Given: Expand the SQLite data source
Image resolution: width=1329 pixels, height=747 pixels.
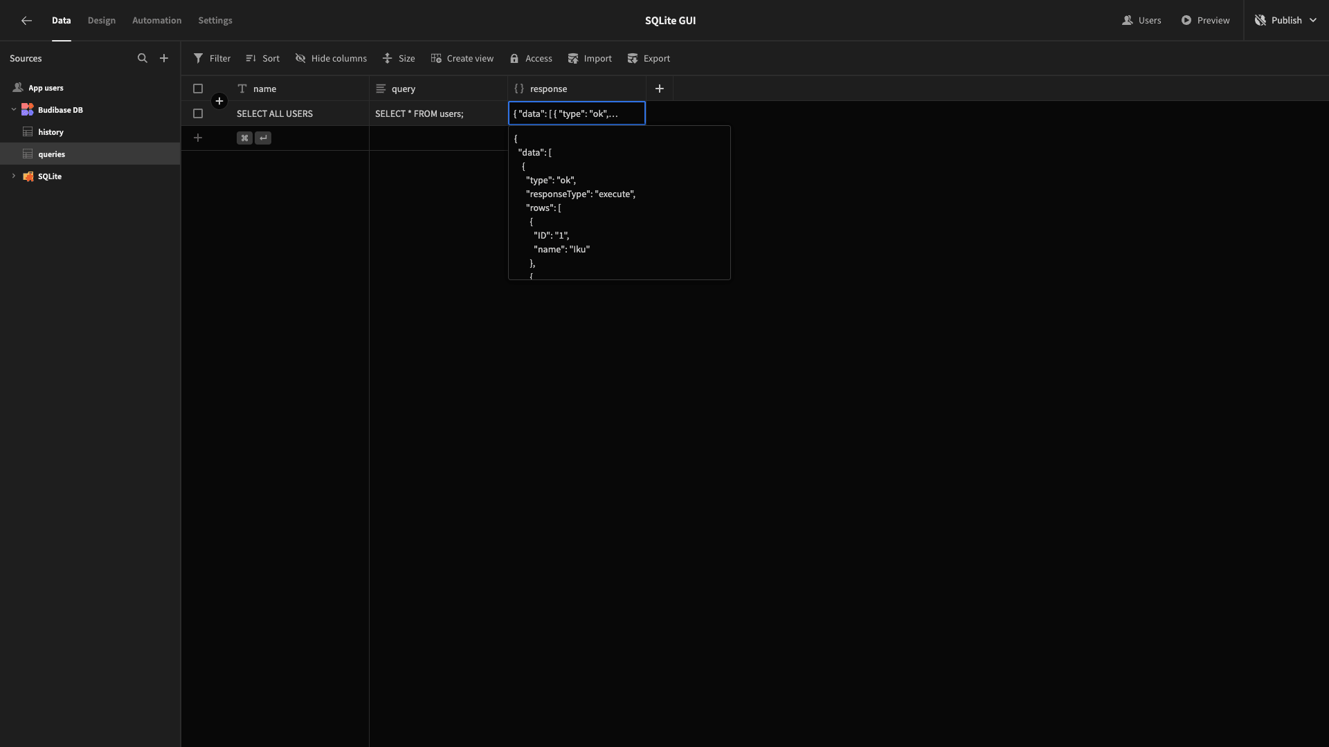Looking at the screenshot, I should click(14, 176).
